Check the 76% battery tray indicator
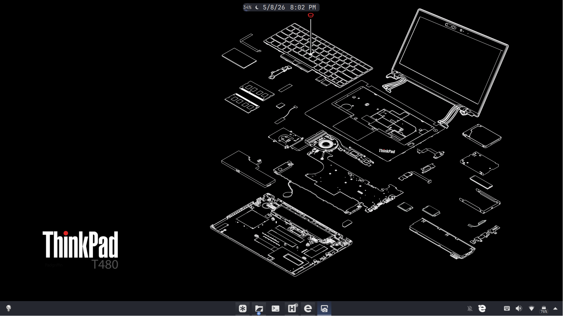The height and width of the screenshot is (316, 563). 544,309
